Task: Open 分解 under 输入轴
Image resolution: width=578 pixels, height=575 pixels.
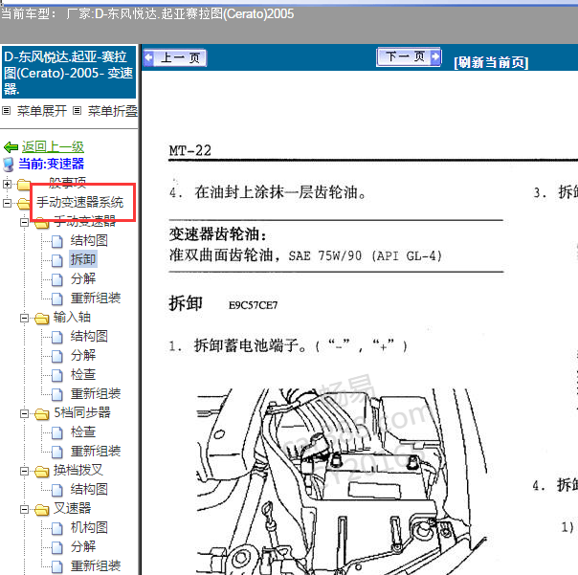Action: [x=83, y=355]
